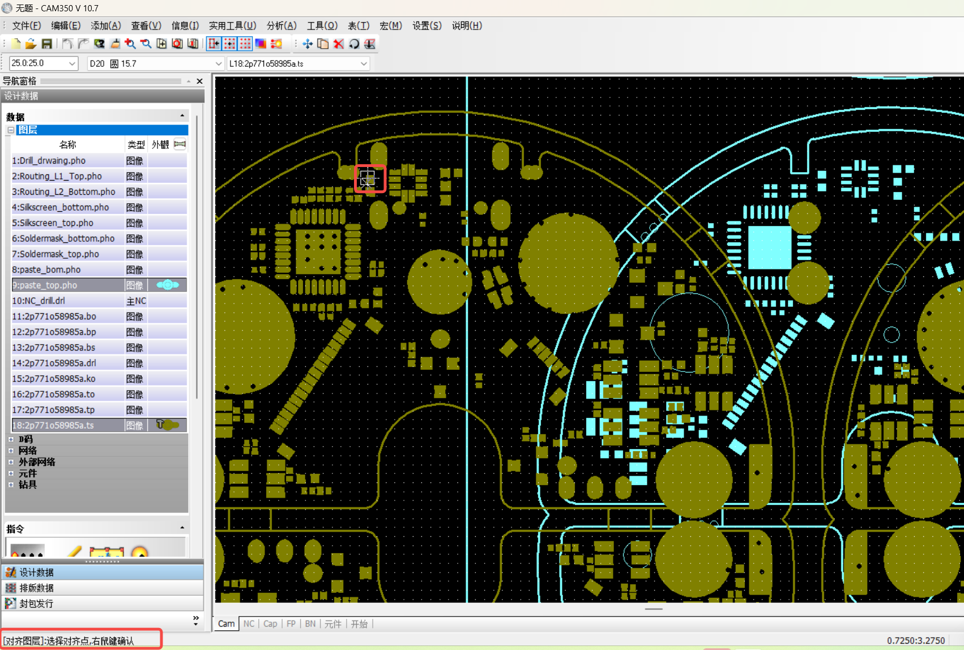The image size is (964, 650).
Task: Click the page-with-plus view icon
Action: pos(161,44)
